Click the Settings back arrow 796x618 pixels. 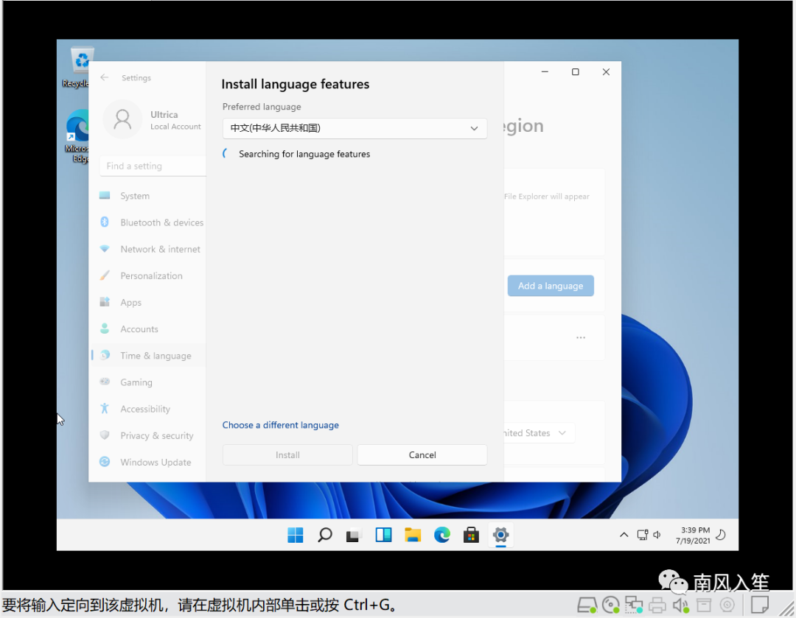click(105, 77)
